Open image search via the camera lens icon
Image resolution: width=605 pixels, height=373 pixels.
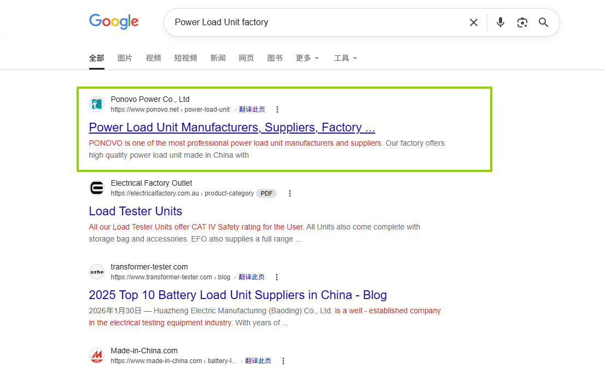click(522, 22)
